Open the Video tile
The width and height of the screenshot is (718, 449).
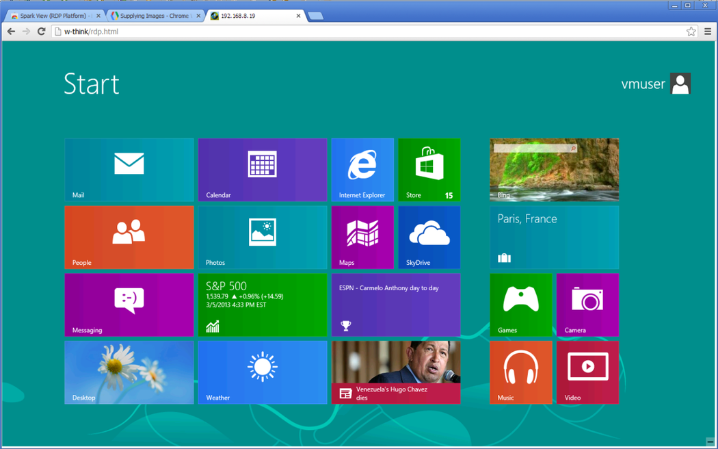pos(587,372)
